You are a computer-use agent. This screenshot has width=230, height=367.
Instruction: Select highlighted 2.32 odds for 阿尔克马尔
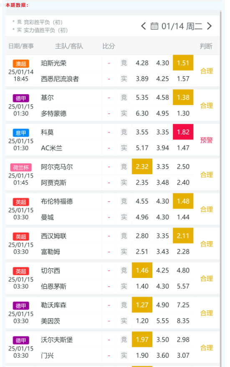(x=142, y=167)
